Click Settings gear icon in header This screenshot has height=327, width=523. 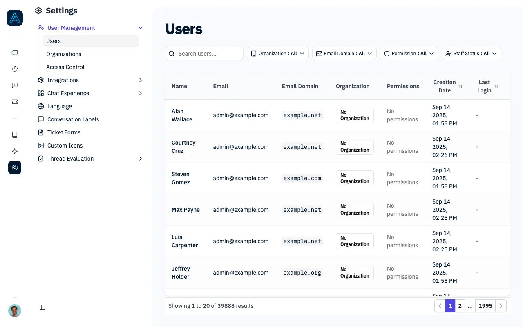pos(38,11)
